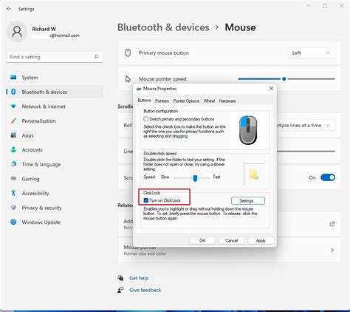
Task: Click Bluetooth & devices breadcrumb heading
Action: click(163, 27)
